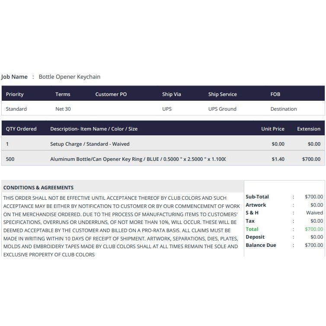This screenshot has height=326, width=326.
Task: Click the Customer PO column header
Action: click(111, 94)
